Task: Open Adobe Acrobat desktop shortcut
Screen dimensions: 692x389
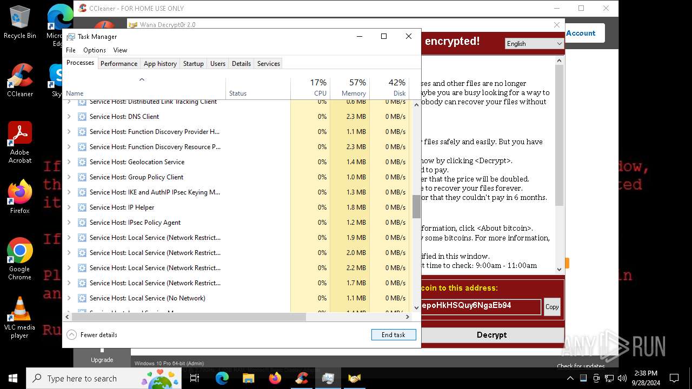Action: 19,142
